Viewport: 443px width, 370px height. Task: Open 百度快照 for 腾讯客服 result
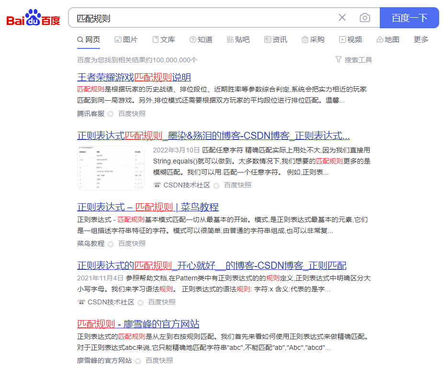click(132, 114)
